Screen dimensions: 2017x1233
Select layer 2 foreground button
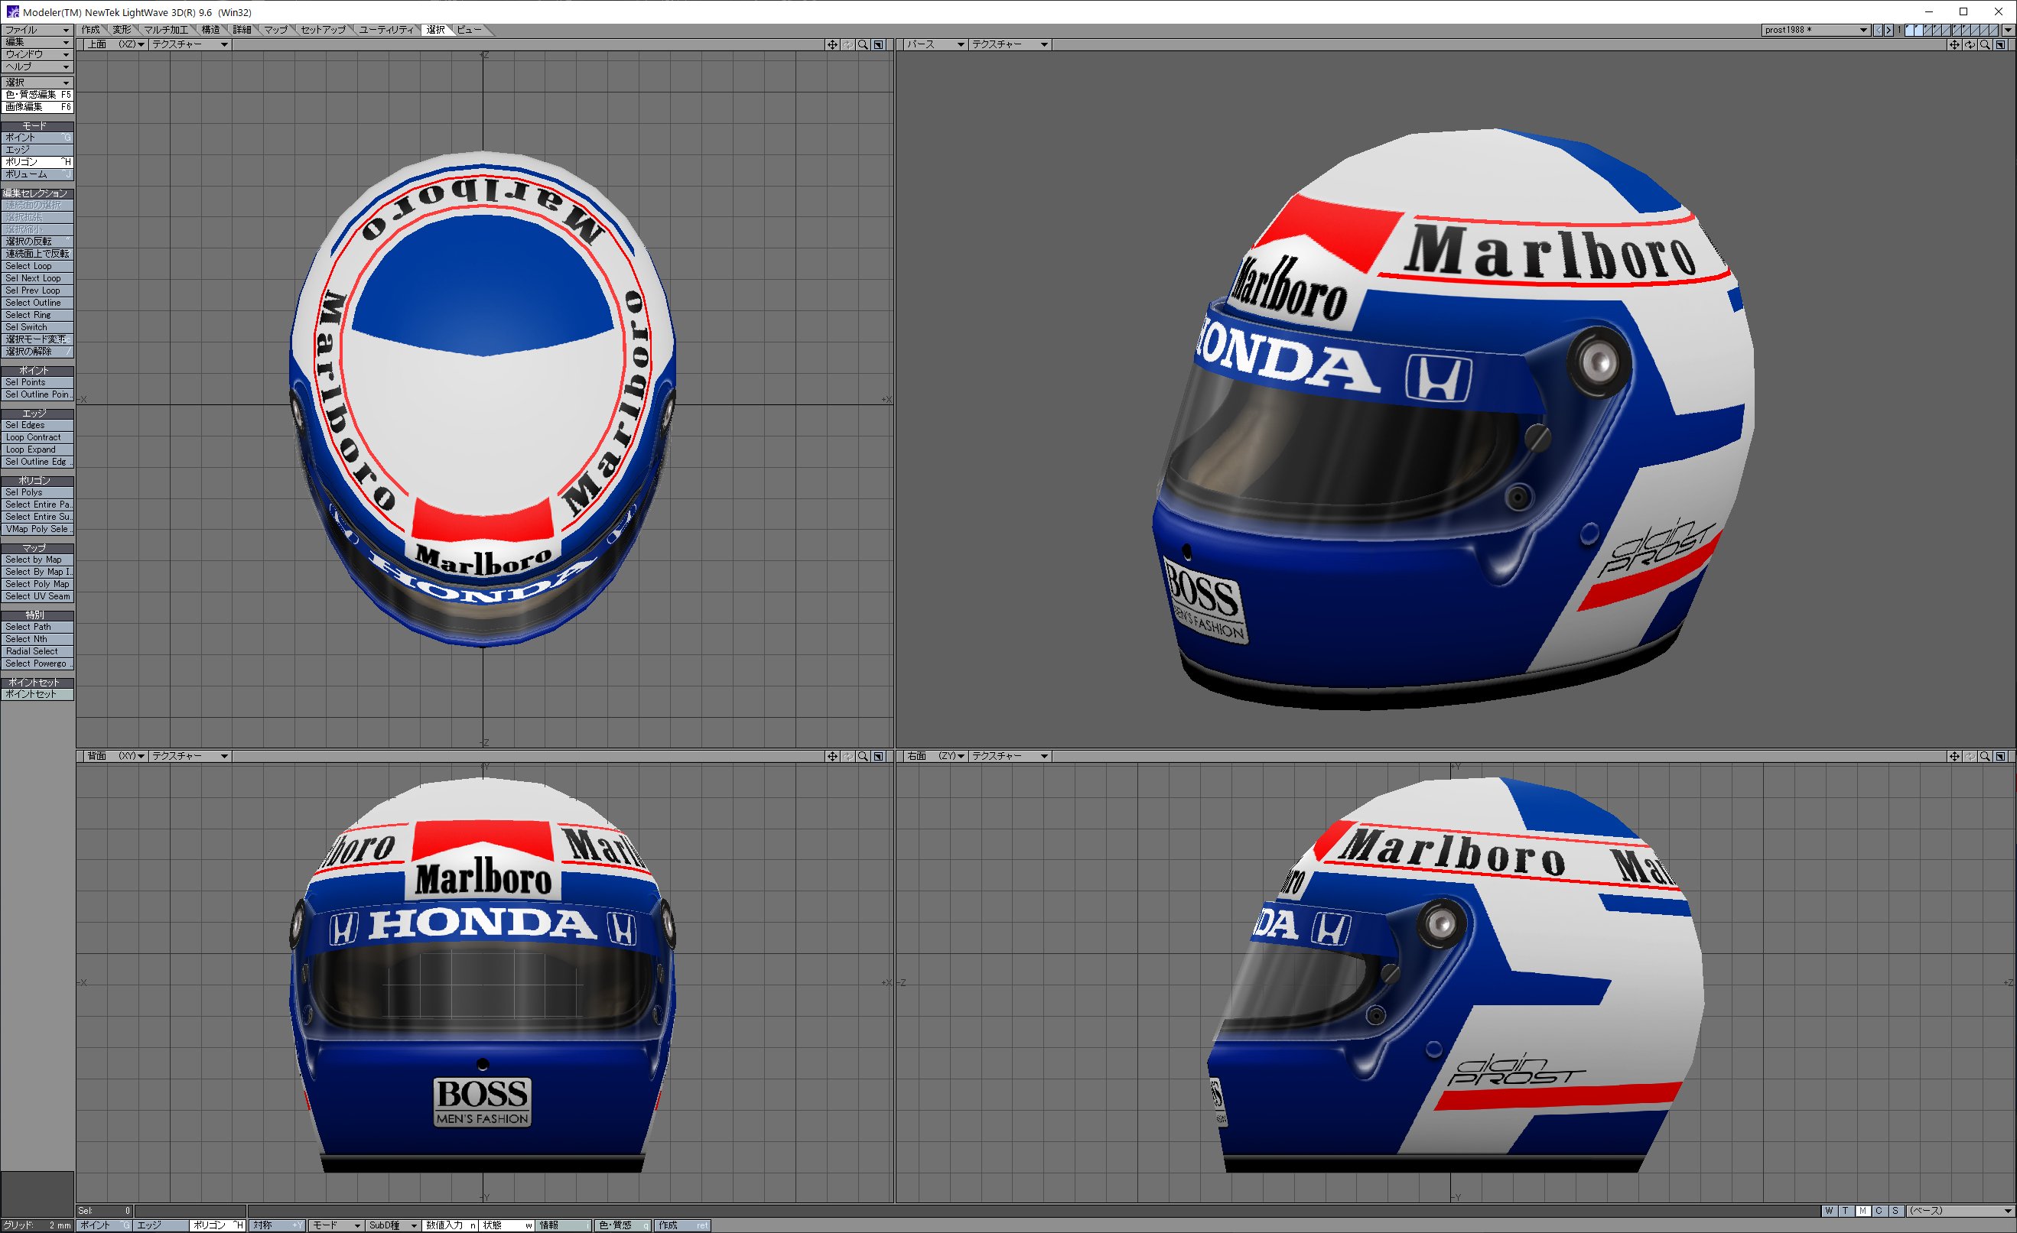pyautogui.click(x=1921, y=31)
